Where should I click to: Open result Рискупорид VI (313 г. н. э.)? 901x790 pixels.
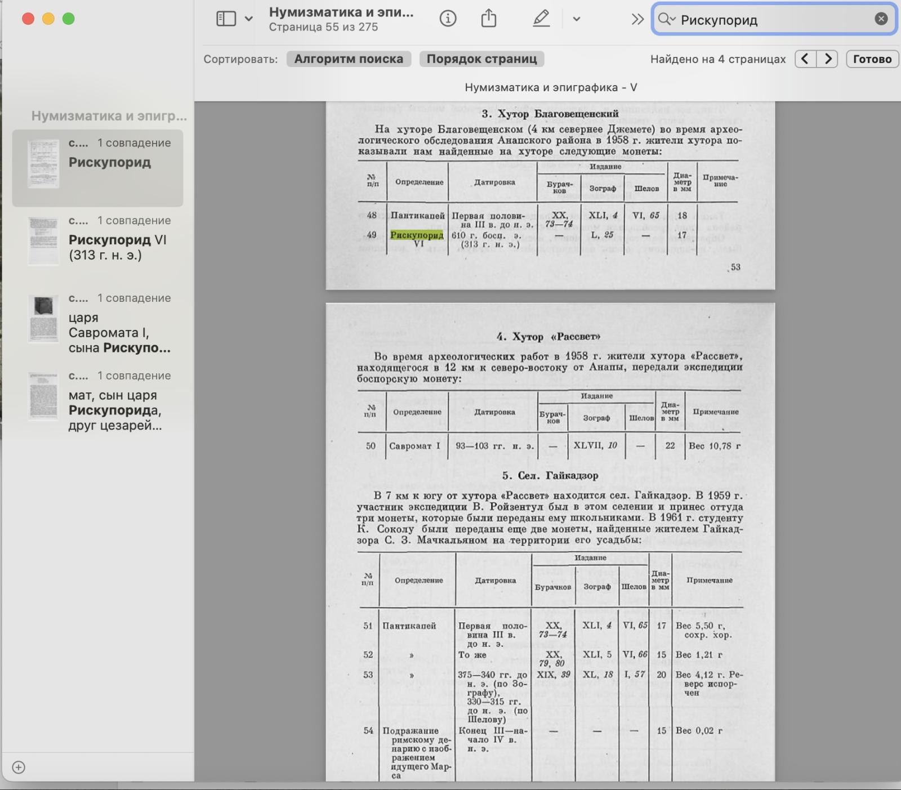[98, 241]
